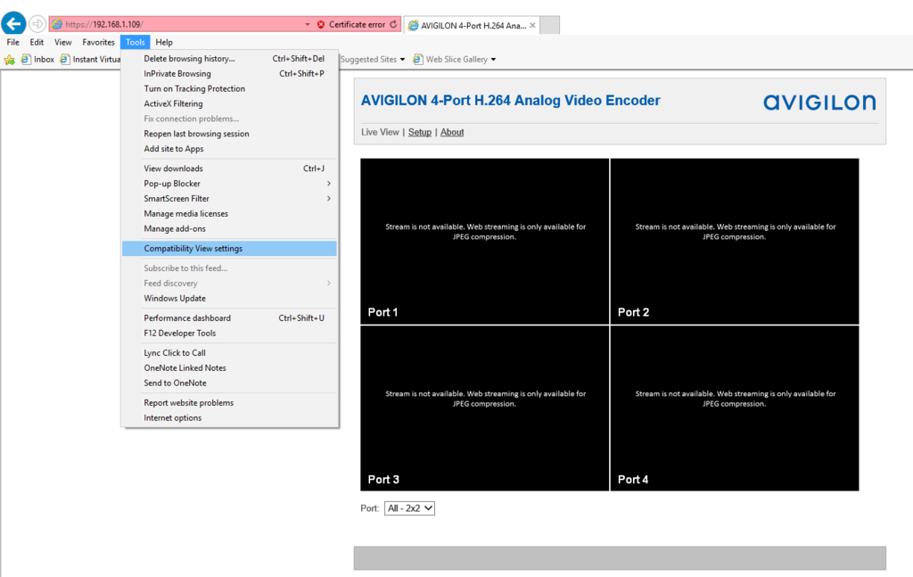The height and width of the screenshot is (577, 913).
Task: Click the red Certificate error shield icon
Action: click(321, 24)
